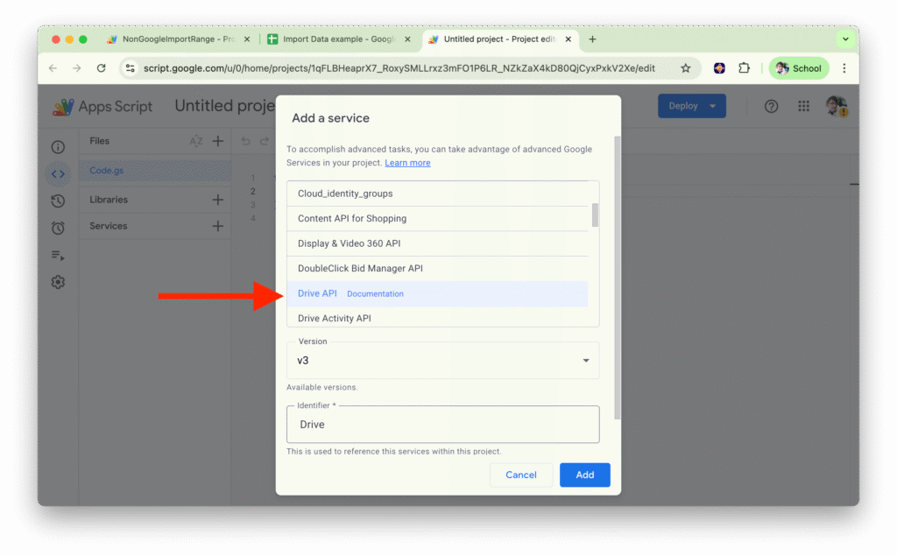The width and height of the screenshot is (897, 556).
Task: Open the Overview info icon in sidebar
Action: pyautogui.click(x=58, y=148)
